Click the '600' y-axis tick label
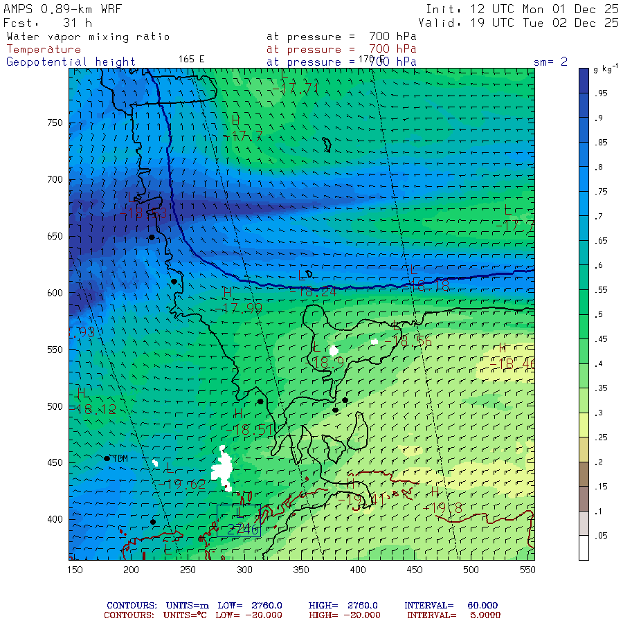 [x=55, y=293]
